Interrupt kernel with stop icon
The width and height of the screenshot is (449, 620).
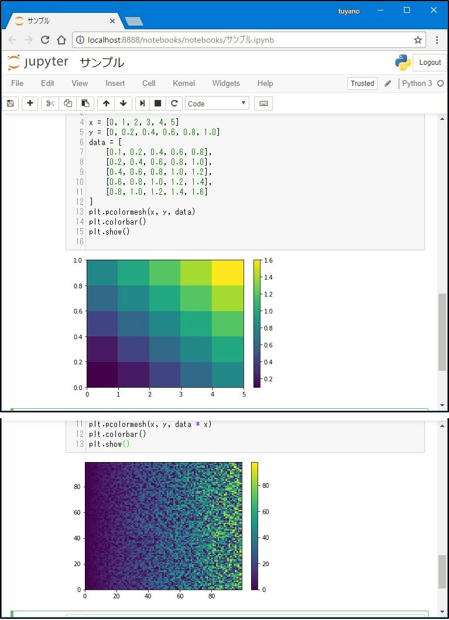157,104
